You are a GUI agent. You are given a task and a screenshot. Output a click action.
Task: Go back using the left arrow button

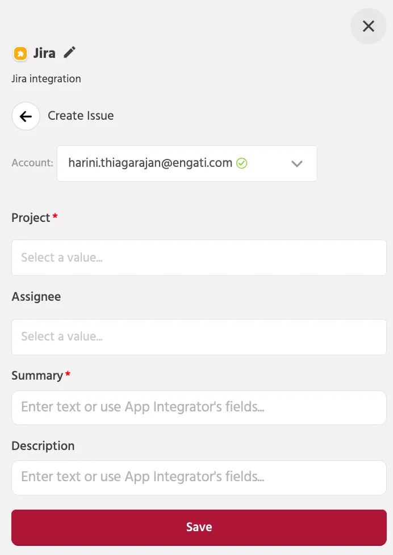26,116
